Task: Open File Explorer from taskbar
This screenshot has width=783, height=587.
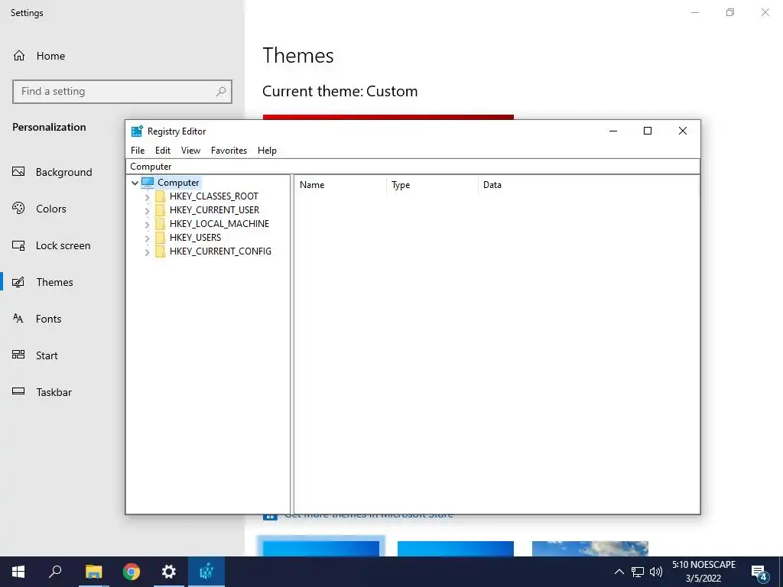Action: coord(93,572)
